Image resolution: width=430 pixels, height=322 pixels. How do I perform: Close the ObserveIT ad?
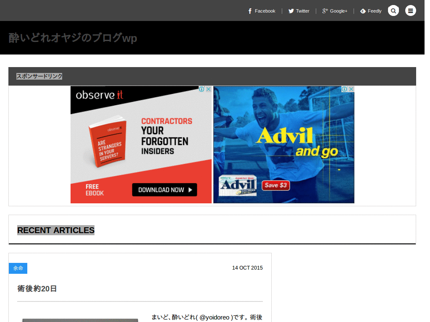208,89
